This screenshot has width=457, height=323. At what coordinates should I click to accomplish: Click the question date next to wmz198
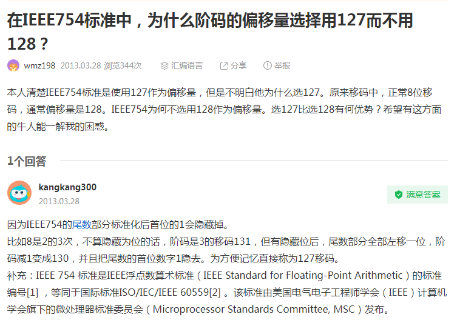(x=80, y=65)
